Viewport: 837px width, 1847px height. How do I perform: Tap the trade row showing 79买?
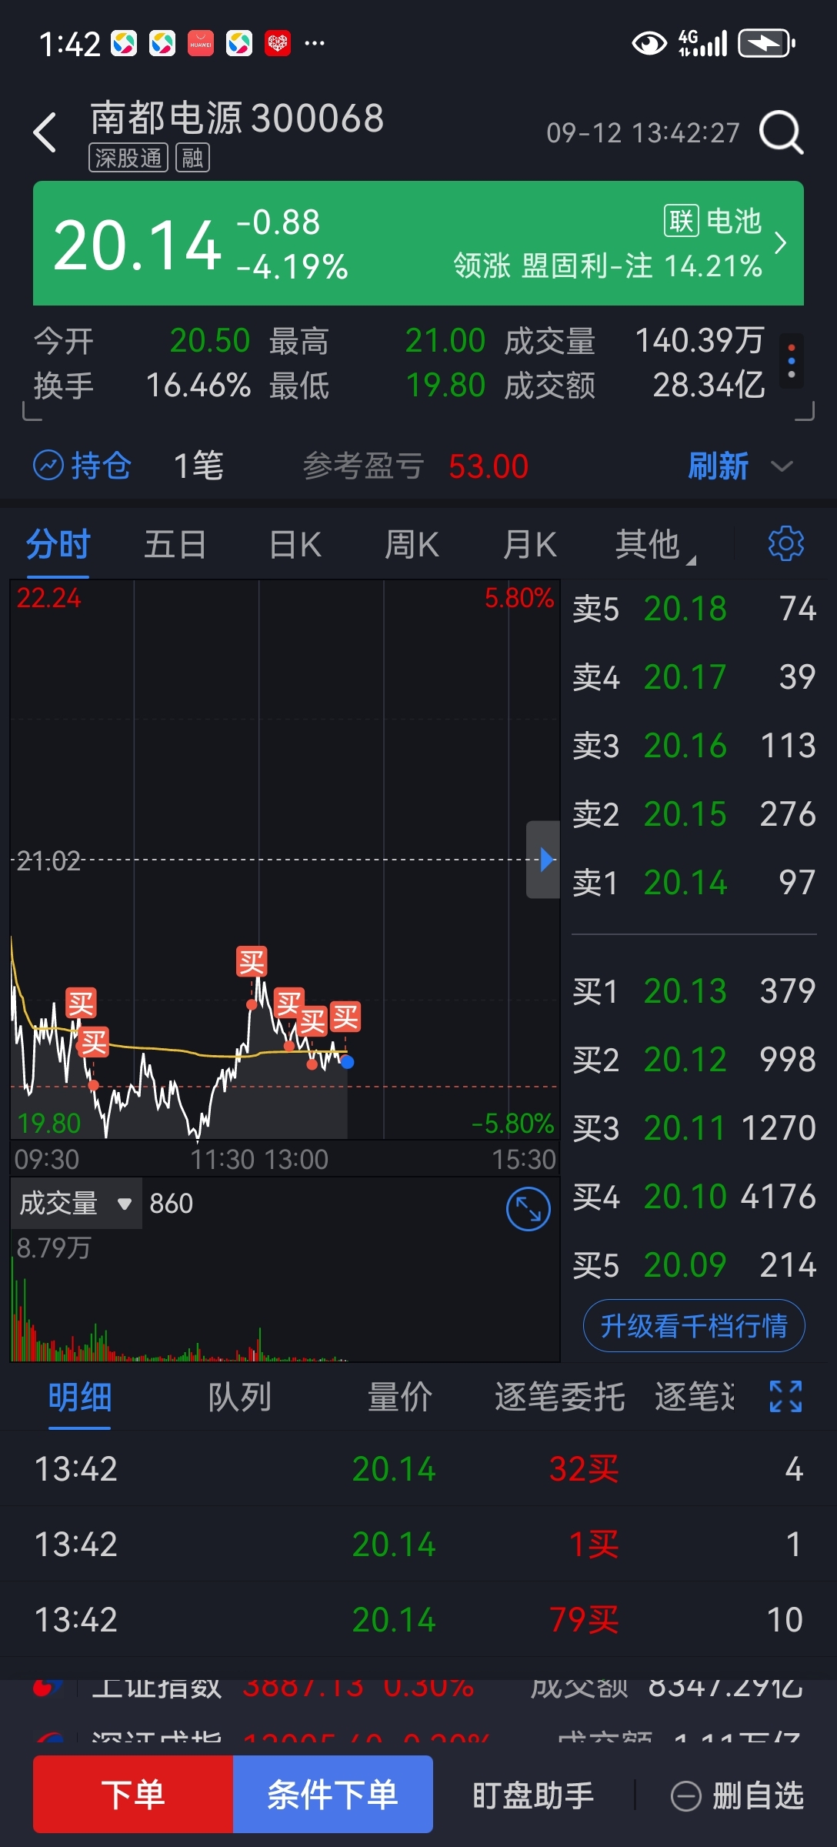click(418, 1619)
